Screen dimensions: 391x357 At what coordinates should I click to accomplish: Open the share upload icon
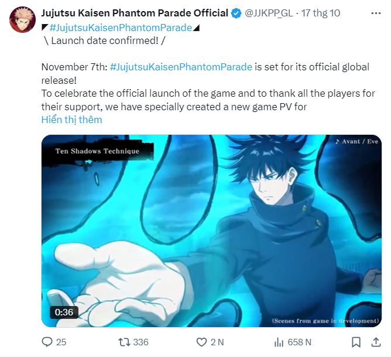[x=376, y=342]
